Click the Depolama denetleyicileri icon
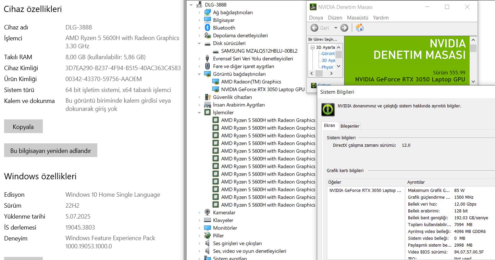495x260 pixels. click(x=207, y=36)
